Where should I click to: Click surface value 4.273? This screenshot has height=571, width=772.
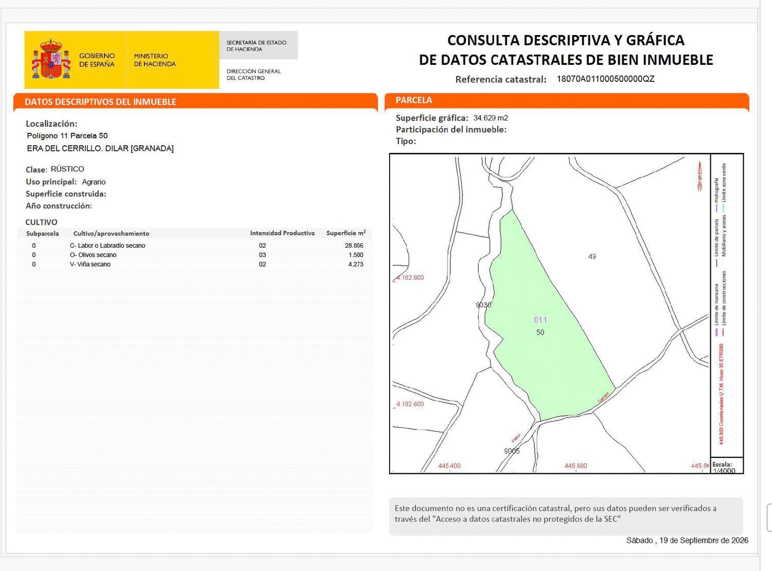click(356, 264)
